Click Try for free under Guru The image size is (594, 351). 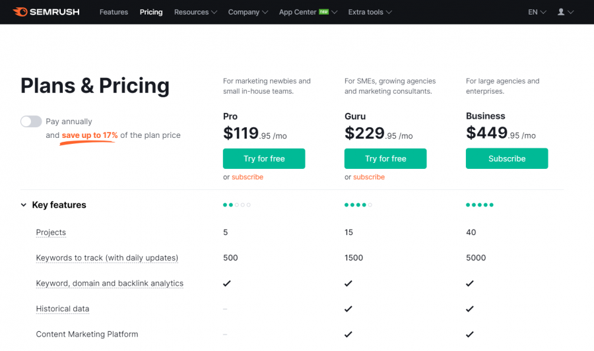385,158
